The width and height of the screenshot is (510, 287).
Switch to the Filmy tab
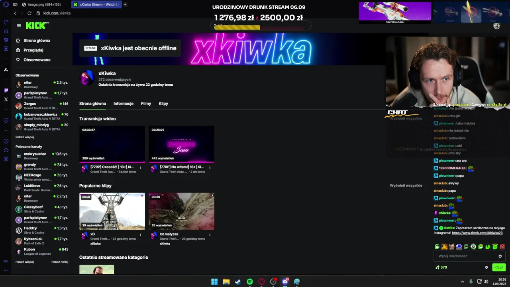[x=146, y=104]
